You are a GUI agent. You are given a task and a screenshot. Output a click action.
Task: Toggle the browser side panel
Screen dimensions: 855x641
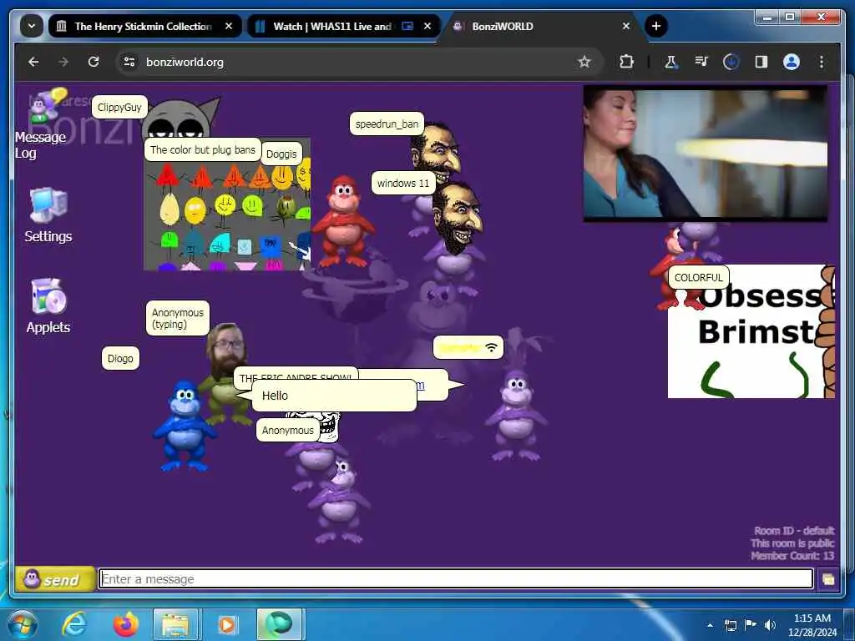761,62
